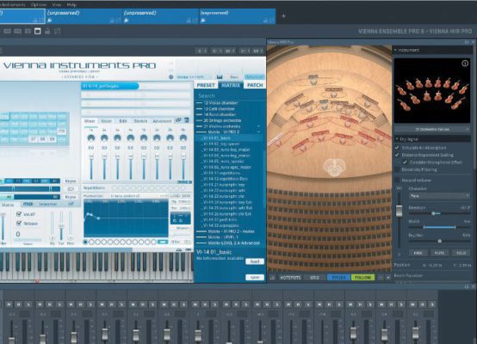Enable the Vel.XF checkbox

click(x=19, y=214)
